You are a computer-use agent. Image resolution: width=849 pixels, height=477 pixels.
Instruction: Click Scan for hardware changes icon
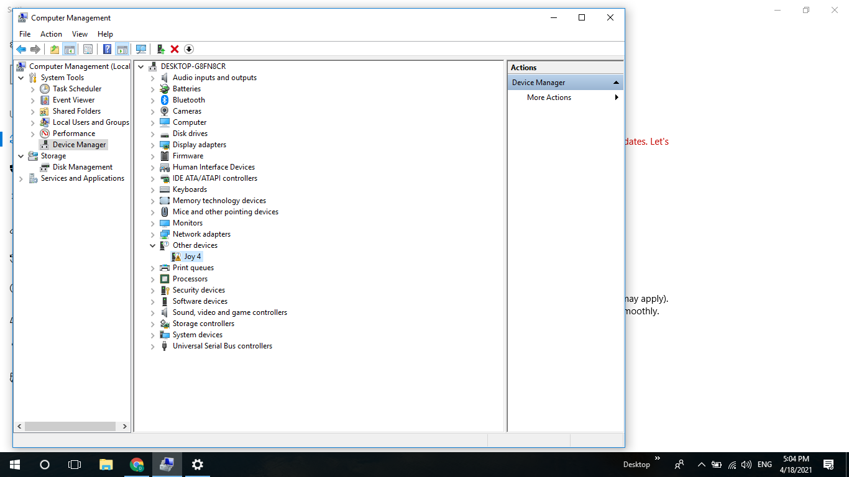point(141,49)
